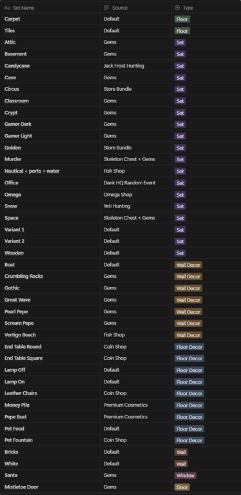Click the Dank HQ Random Event cell
This screenshot has width=241, height=495.
(130, 183)
